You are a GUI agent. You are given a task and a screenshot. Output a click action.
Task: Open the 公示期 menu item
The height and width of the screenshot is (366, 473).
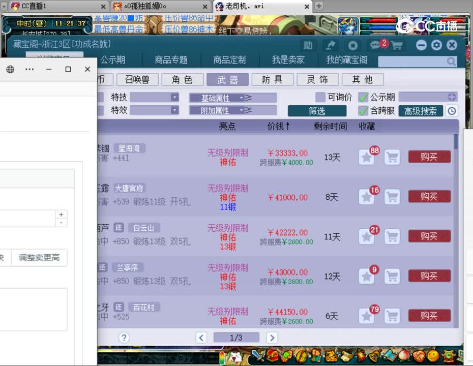(x=113, y=59)
